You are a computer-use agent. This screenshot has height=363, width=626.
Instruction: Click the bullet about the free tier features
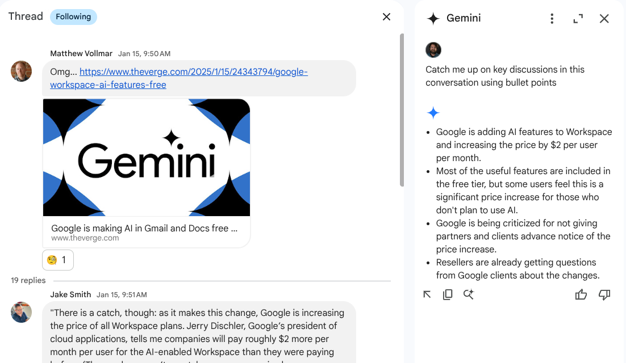(x=523, y=191)
